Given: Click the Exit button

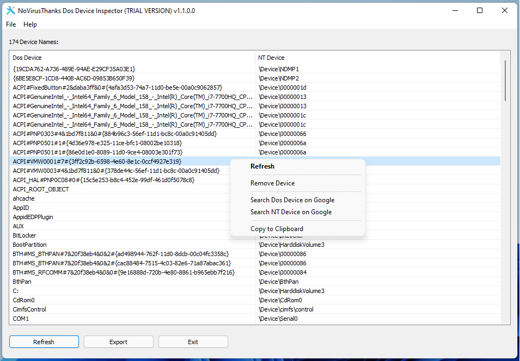Looking at the screenshot, I should click(x=193, y=342).
